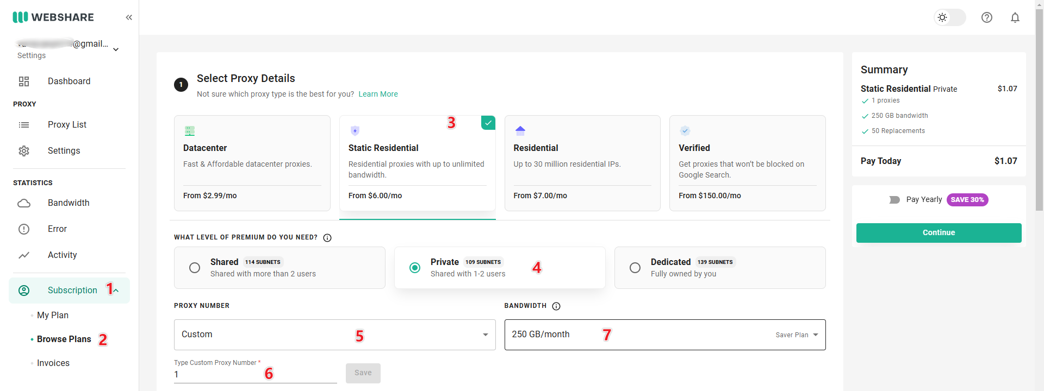
Task: Click the Residential house icon
Action: pyautogui.click(x=520, y=131)
